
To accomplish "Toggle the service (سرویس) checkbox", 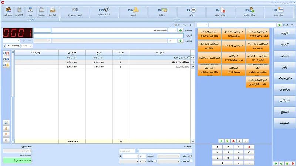I will pos(191,161).
